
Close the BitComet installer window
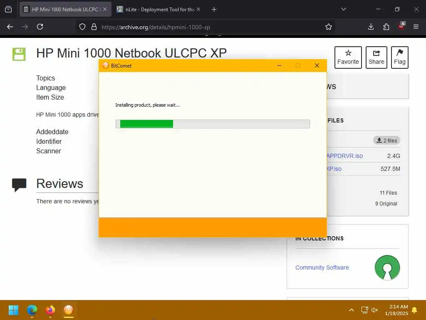[x=317, y=65]
